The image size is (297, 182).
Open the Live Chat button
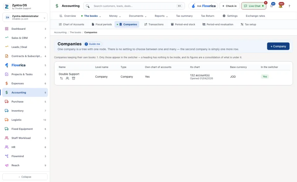point(254,6)
